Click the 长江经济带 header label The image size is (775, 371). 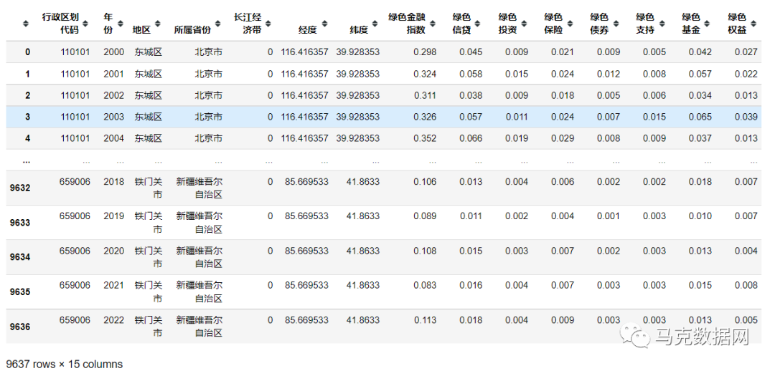coord(248,23)
